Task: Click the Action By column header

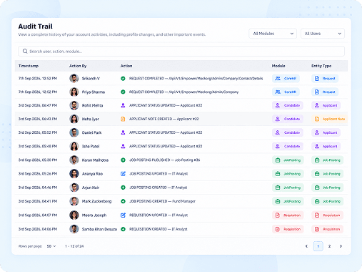Action: (78, 66)
